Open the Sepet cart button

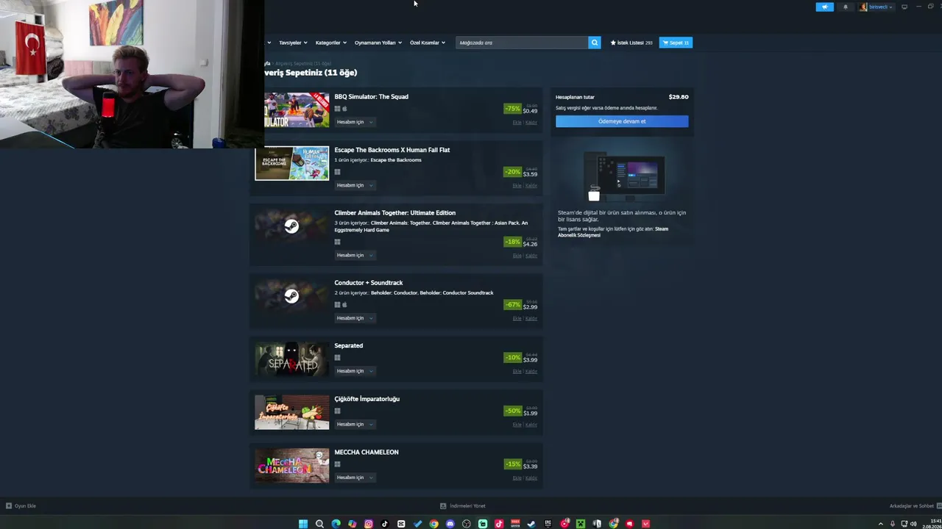pyautogui.click(x=676, y=43)
